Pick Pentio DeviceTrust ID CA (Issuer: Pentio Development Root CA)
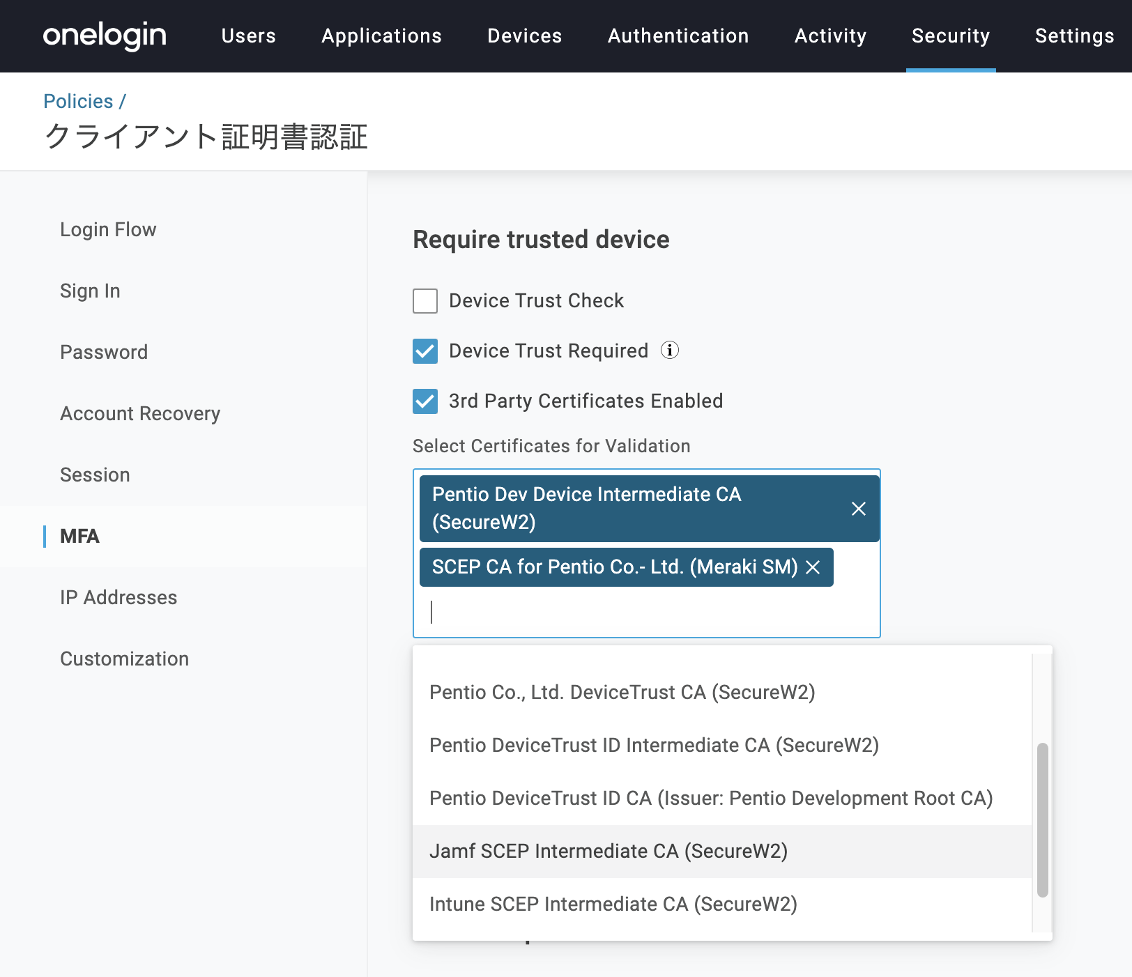 coord(722,798)
